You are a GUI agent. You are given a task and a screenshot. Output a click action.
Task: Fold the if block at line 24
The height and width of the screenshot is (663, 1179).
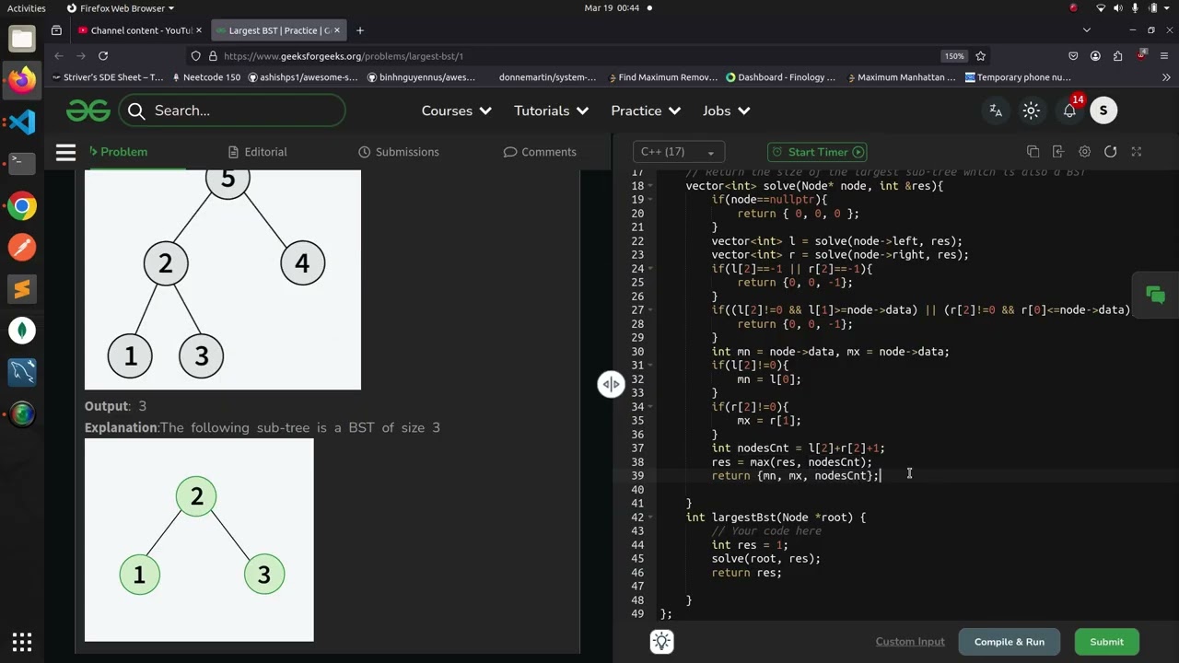point(651,269)
